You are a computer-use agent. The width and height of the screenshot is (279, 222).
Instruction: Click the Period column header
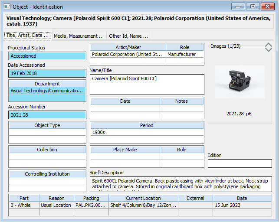pos(147,125)
